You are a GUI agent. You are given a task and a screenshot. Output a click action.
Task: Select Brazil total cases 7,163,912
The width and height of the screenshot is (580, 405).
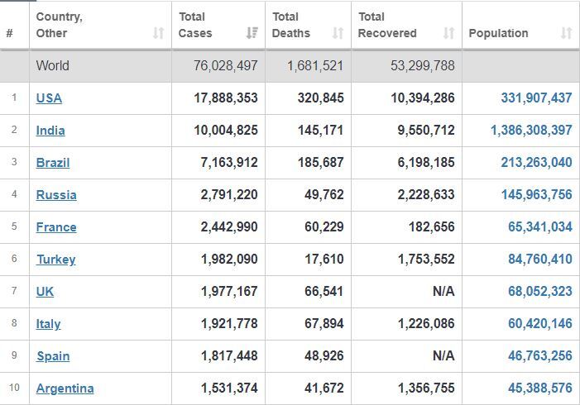(x=229, y=162)
